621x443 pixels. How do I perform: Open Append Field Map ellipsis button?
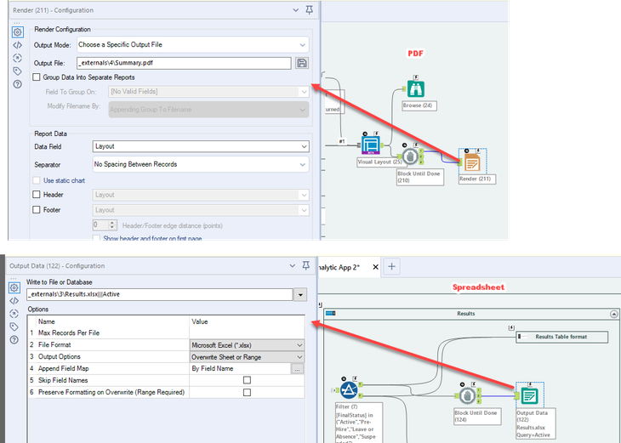point(298,369)
